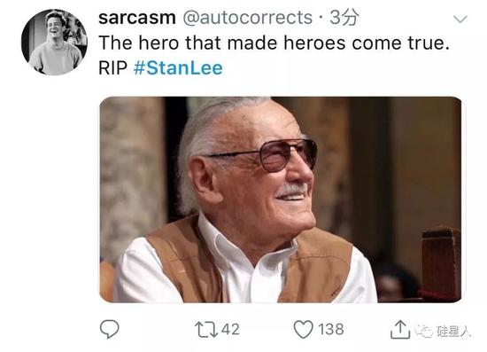Screen dimensions: 487x352
Task: Retweet using the arrows icon
Action: tap(206, 330)
